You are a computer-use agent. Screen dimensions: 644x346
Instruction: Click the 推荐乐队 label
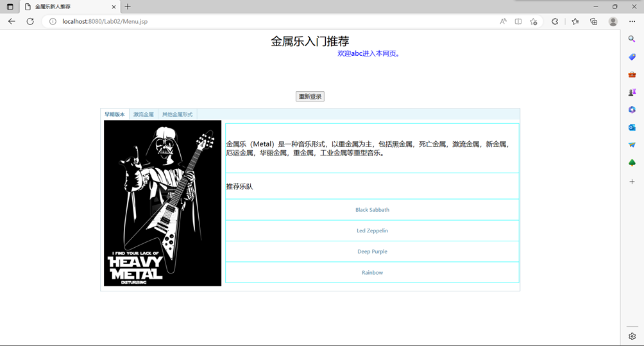tap(239, 187)
